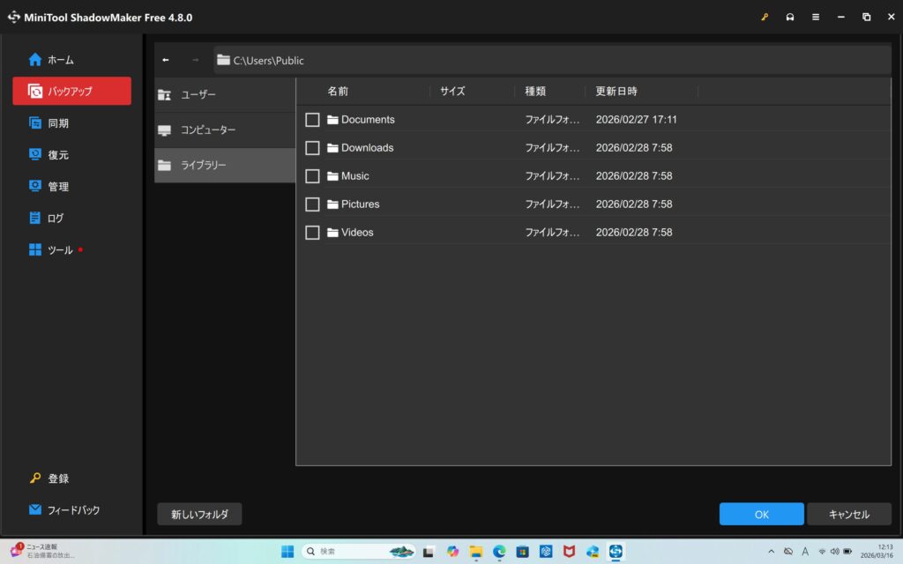The width and height of the screenshot is (903, 564).
Task: Select the バックアップ (Backup) tab
Action: (x=71, y=91)
